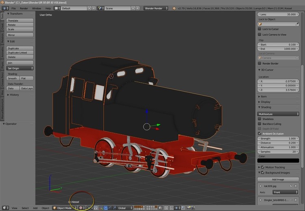Uncheck Background Images panel checkbox

263,173
